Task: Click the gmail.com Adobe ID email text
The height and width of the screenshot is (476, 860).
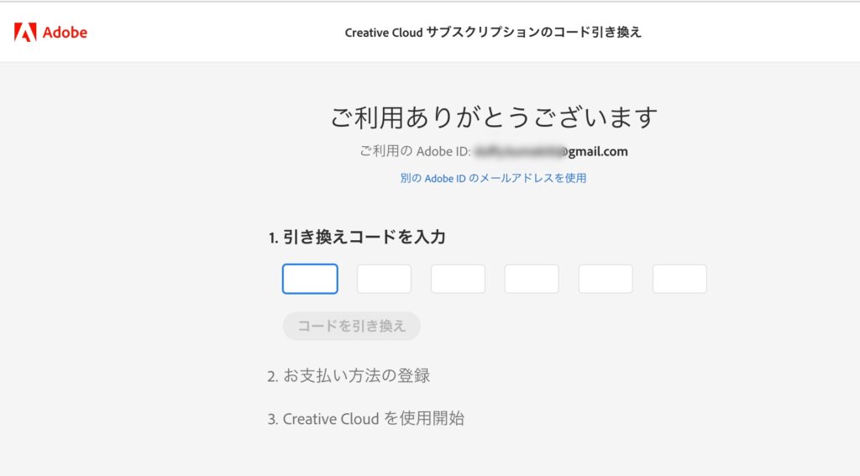Action: [x=551, y=151]
